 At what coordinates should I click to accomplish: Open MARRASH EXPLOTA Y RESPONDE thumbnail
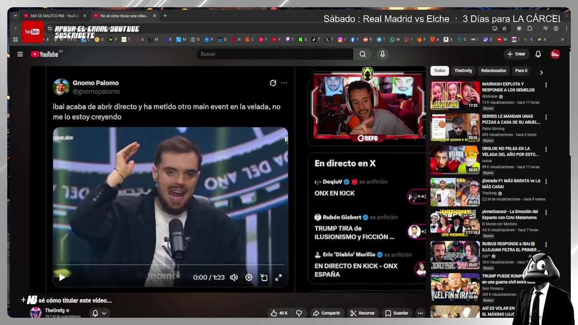point(455,95)
